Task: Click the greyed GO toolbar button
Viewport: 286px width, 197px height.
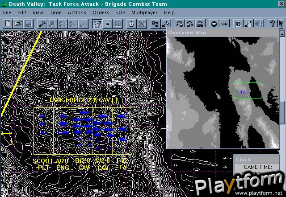Action: (118, 24)
